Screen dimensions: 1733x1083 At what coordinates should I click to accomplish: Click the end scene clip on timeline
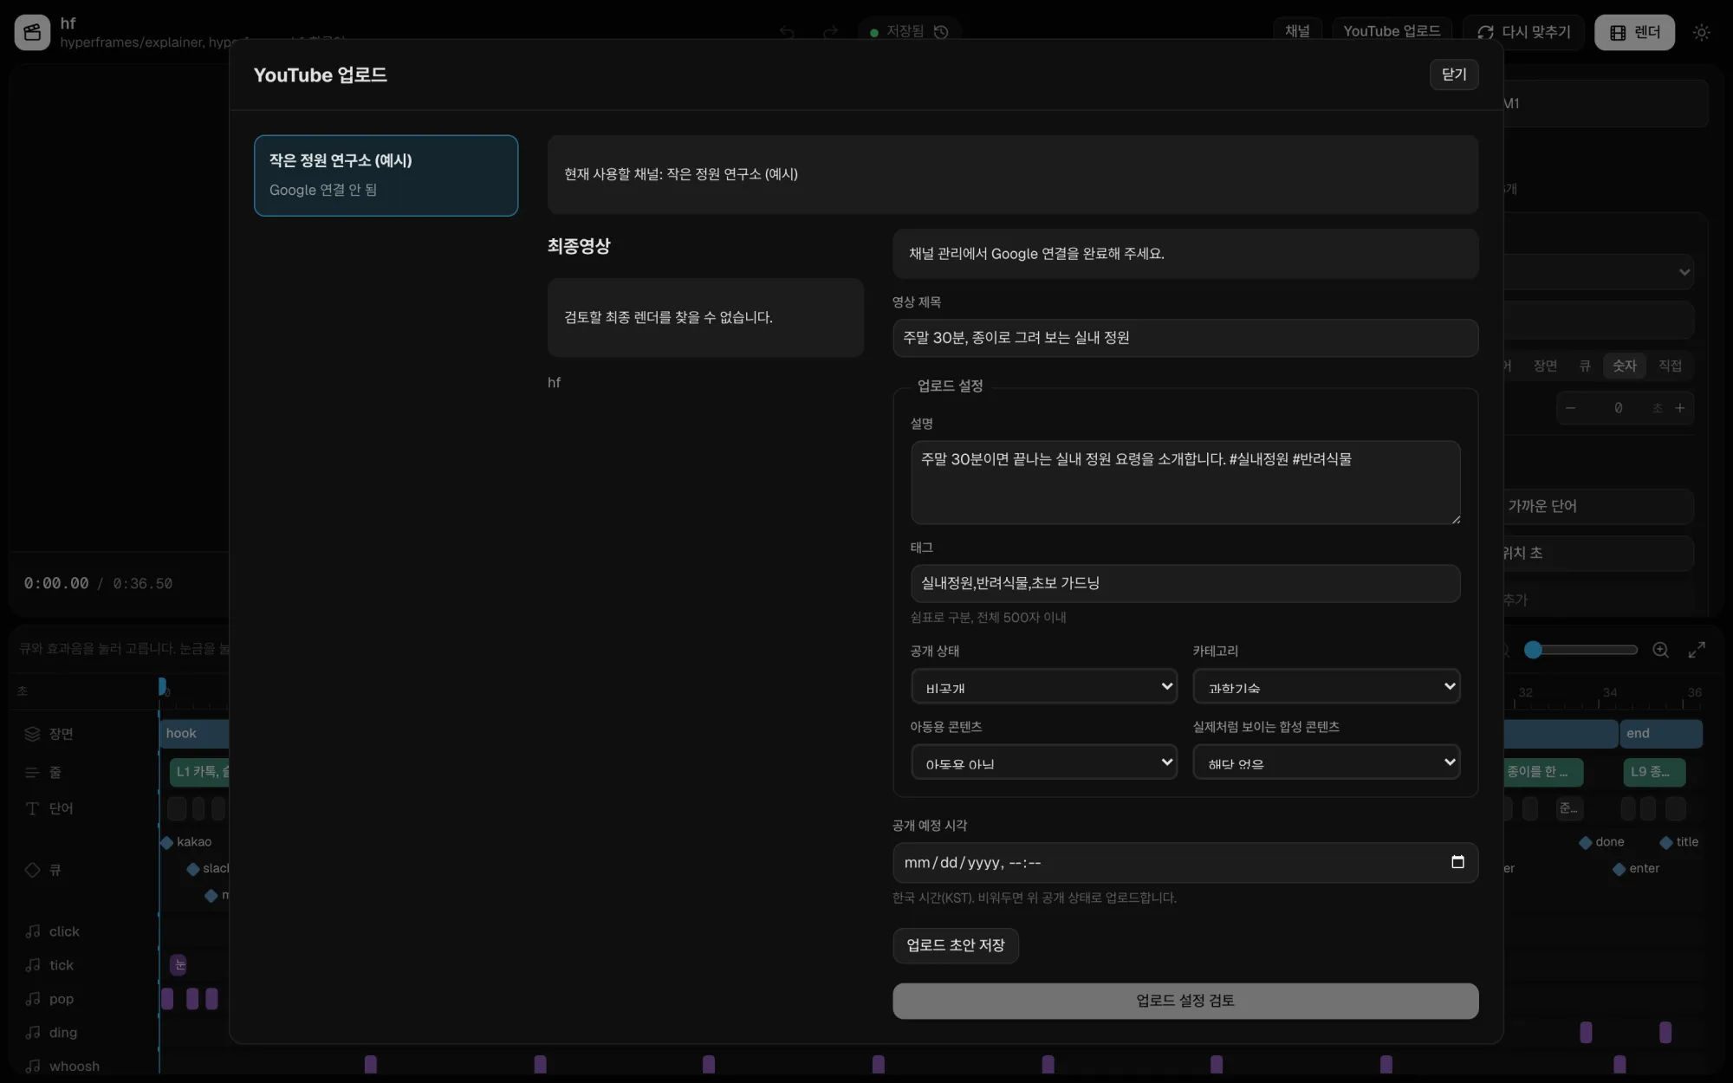click(x=1661, y=734)
